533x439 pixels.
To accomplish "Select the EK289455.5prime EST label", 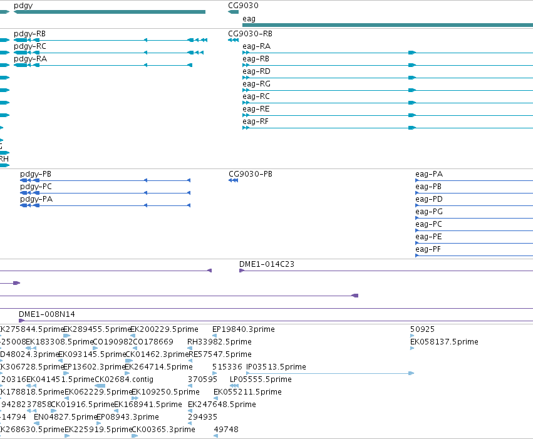I will [x=97, y=329].
